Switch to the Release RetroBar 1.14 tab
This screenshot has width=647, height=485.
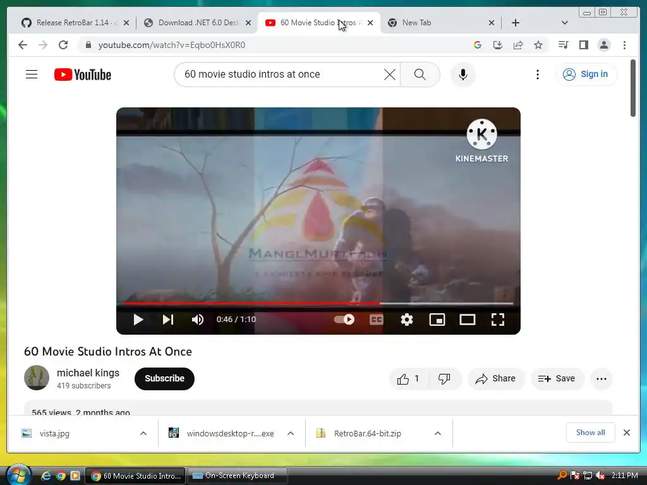[x=75, y=23]
